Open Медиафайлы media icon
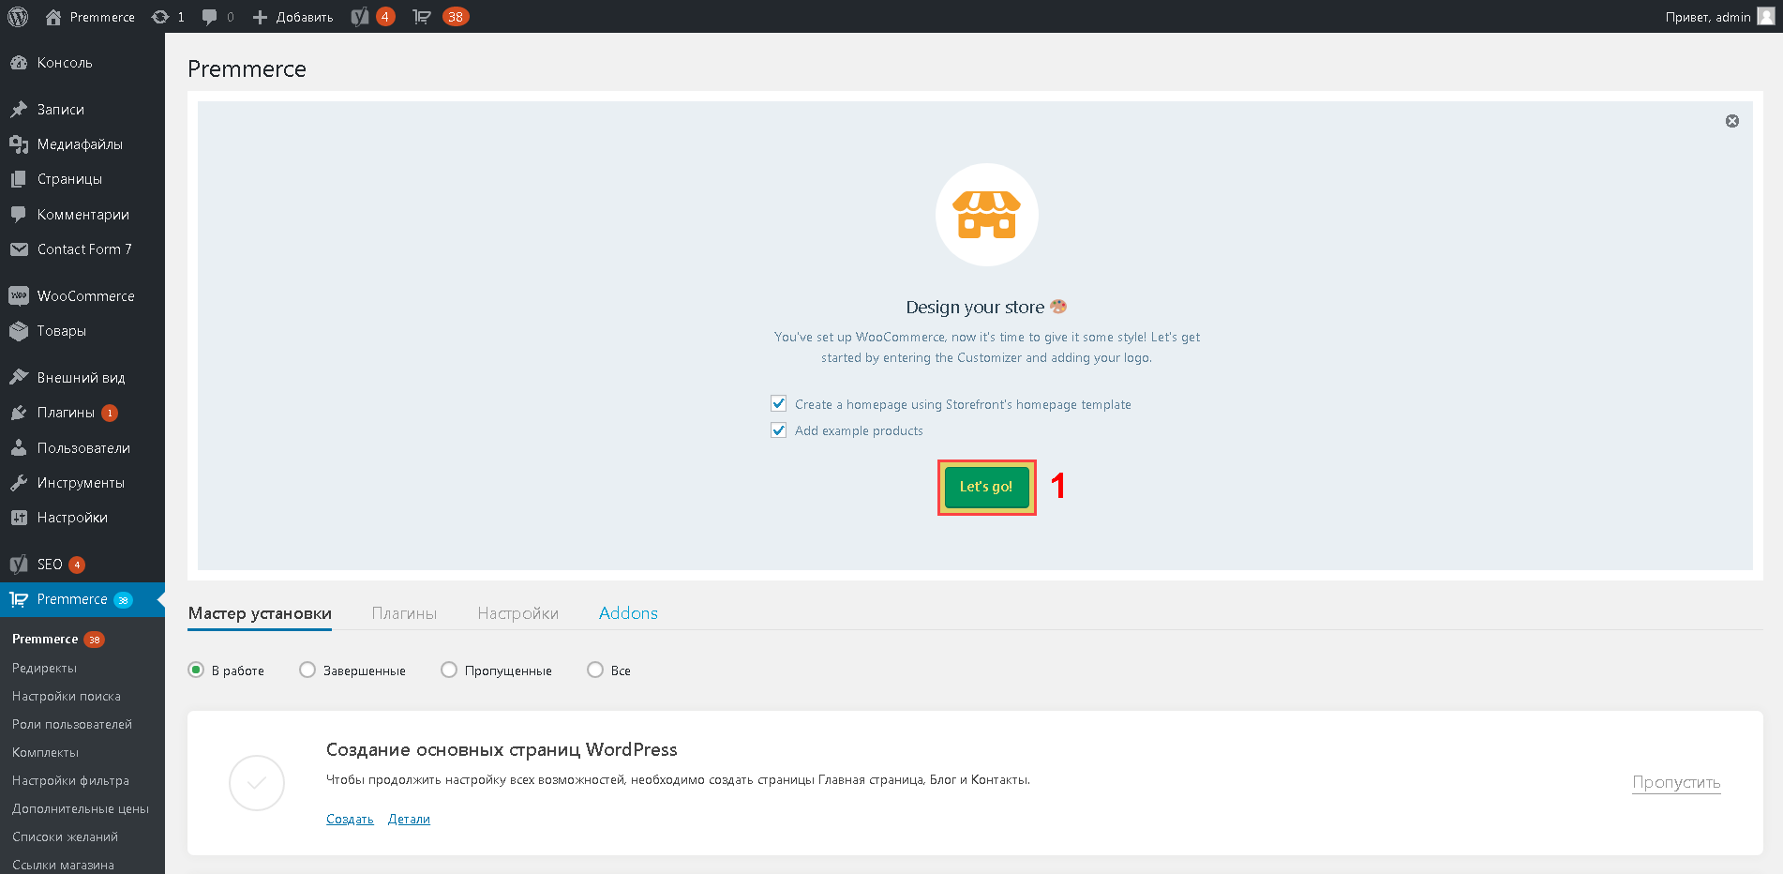1783x874 pixels. pos(19,144)
